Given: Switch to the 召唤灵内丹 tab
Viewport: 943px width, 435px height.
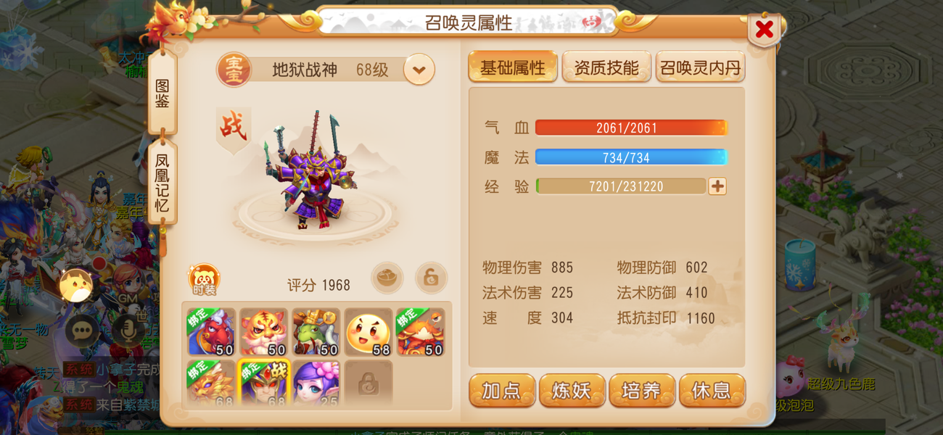Looking at the screenshot, I should (x=700, y=68).
